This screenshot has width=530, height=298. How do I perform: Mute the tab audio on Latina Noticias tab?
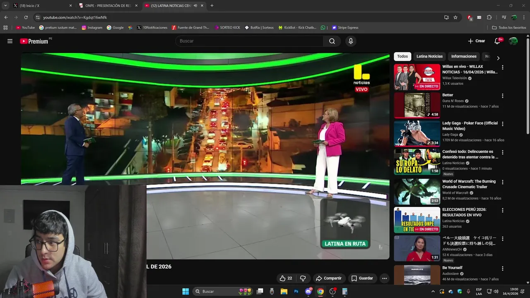pos(195,6)
